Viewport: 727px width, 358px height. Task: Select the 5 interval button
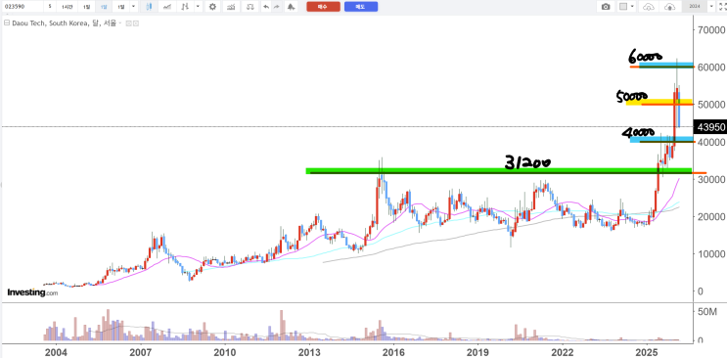tap(50, 7)
